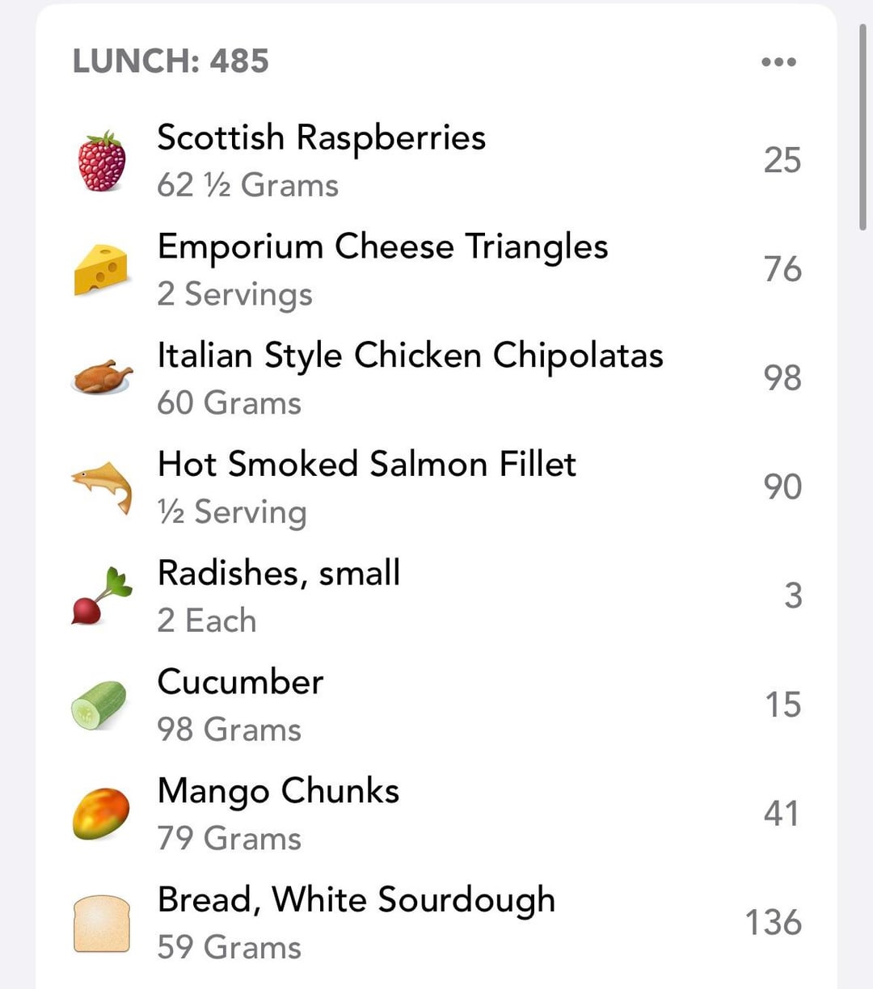Open Italian Style Chicken Chipolatas entry
This screenshot has height=989, width=873.
(x=410, y=356)
